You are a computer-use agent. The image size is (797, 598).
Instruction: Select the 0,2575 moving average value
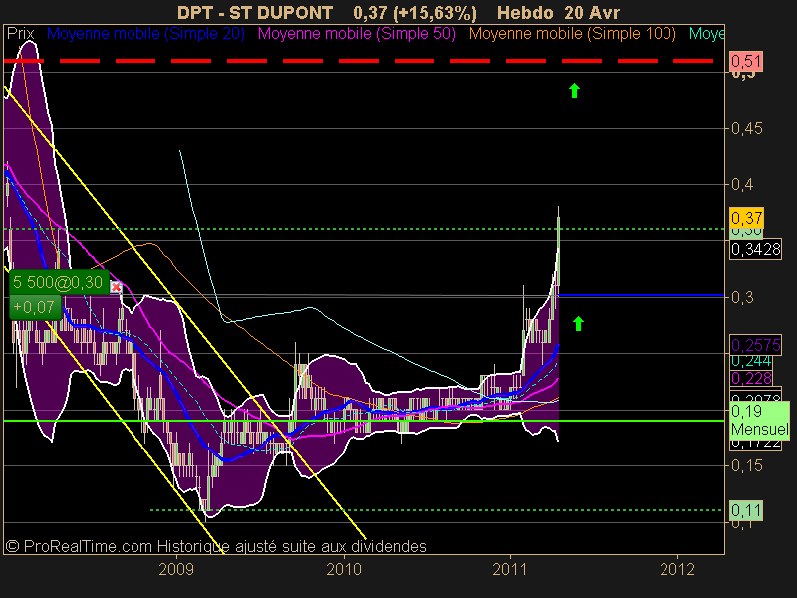click(755, 345)
